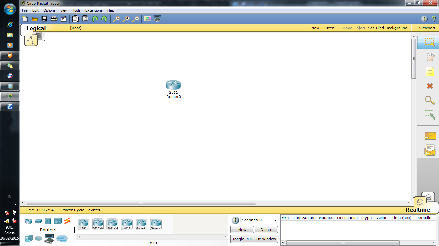439x246 pixels.
Task: Choose the End Devices category icon
Action: tap(29, 238)
